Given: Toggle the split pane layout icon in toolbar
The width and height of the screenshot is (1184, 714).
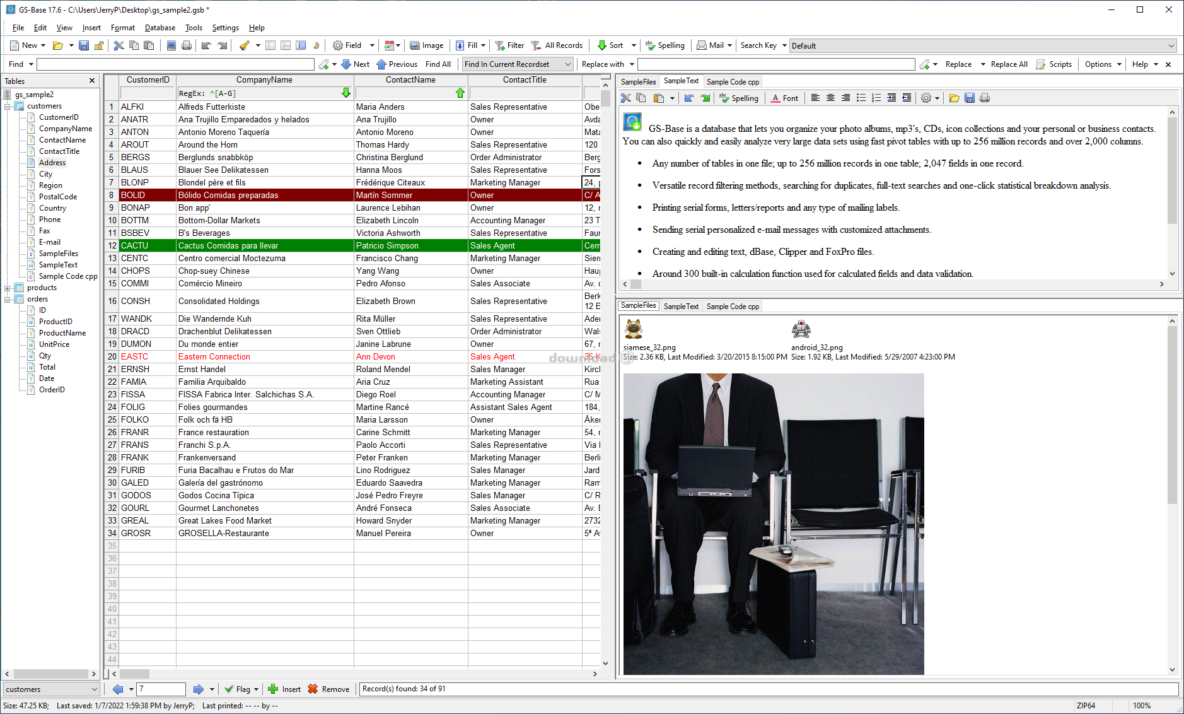Looking at the screenshot, I should (x=286, y=45).
